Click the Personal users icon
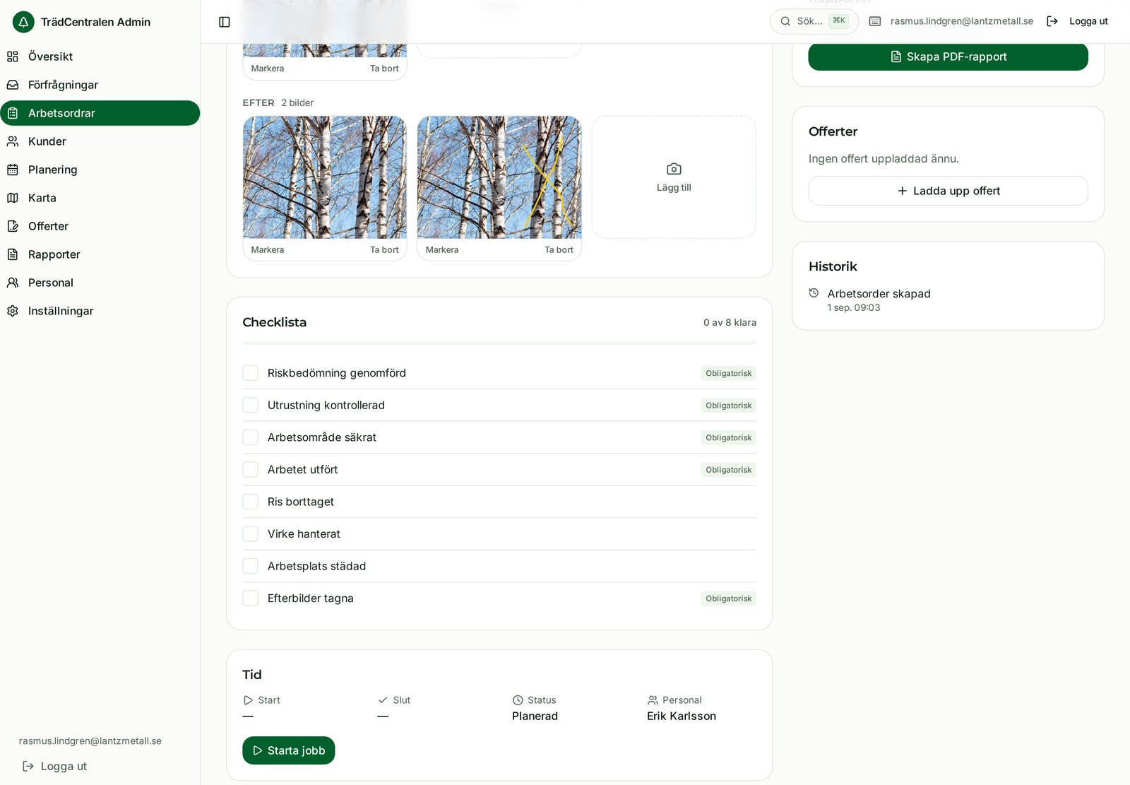The height and width of the screenshot is (785, 1130). (x=13, y=283)
